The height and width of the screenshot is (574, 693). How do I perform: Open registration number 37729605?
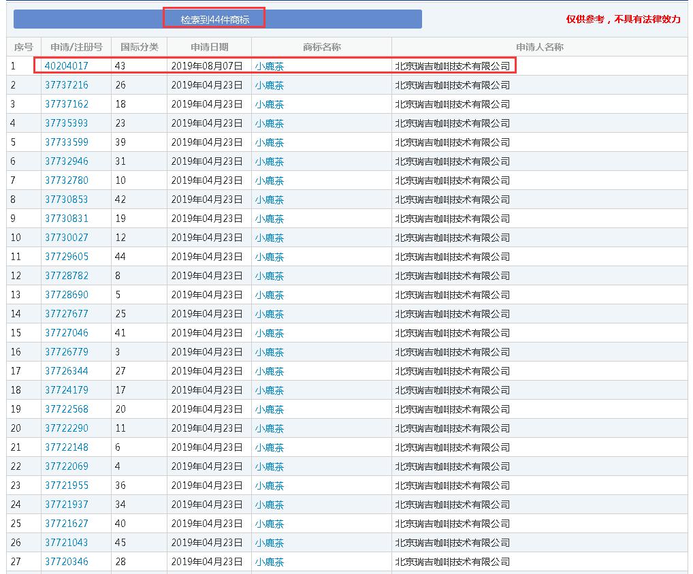[x=66, y=257]
